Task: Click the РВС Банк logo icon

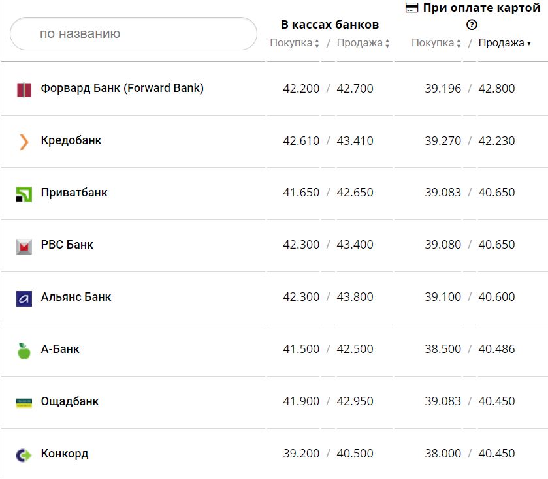Action: [x=24, y=246]
